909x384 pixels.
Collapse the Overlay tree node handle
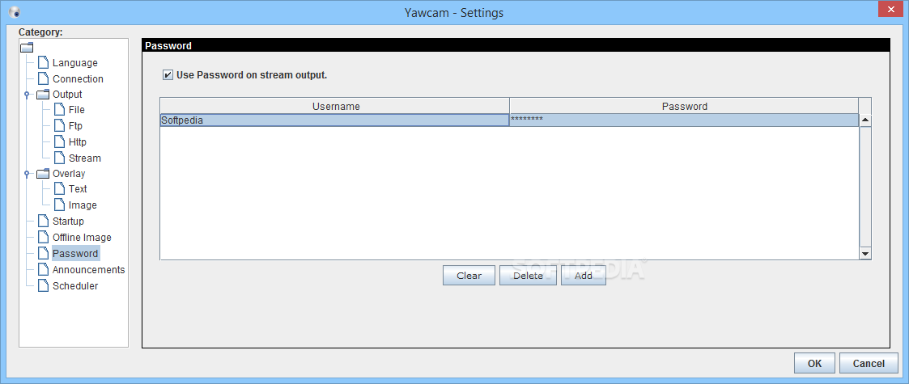point(27,174)
